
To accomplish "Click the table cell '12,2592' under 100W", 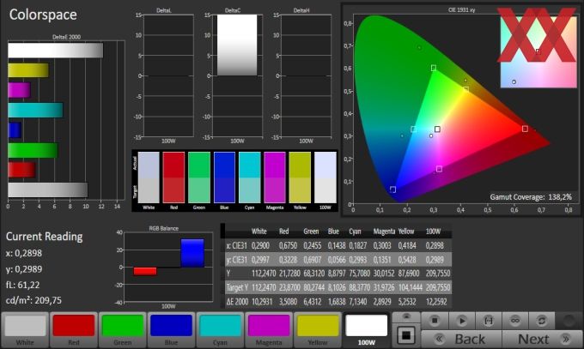I will click(436, 302).
